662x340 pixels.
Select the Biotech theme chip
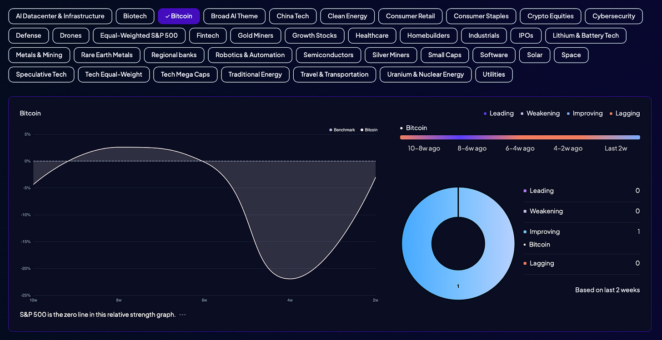pos(135,16)
